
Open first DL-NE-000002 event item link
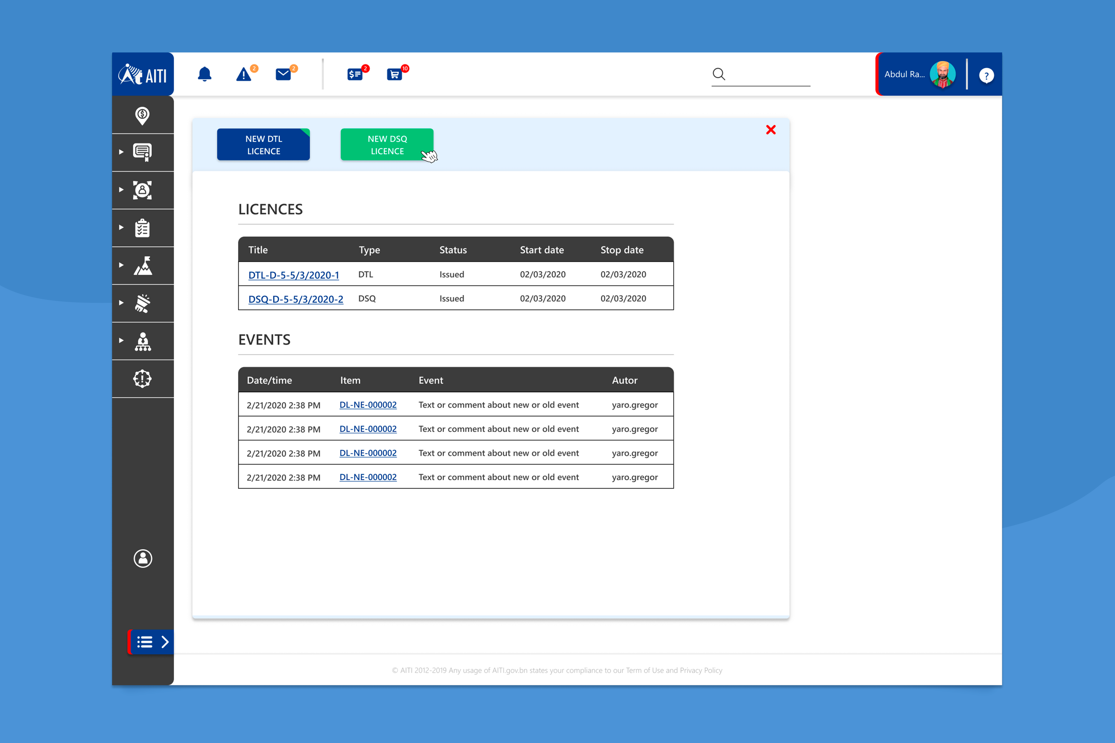click(368, 404)
